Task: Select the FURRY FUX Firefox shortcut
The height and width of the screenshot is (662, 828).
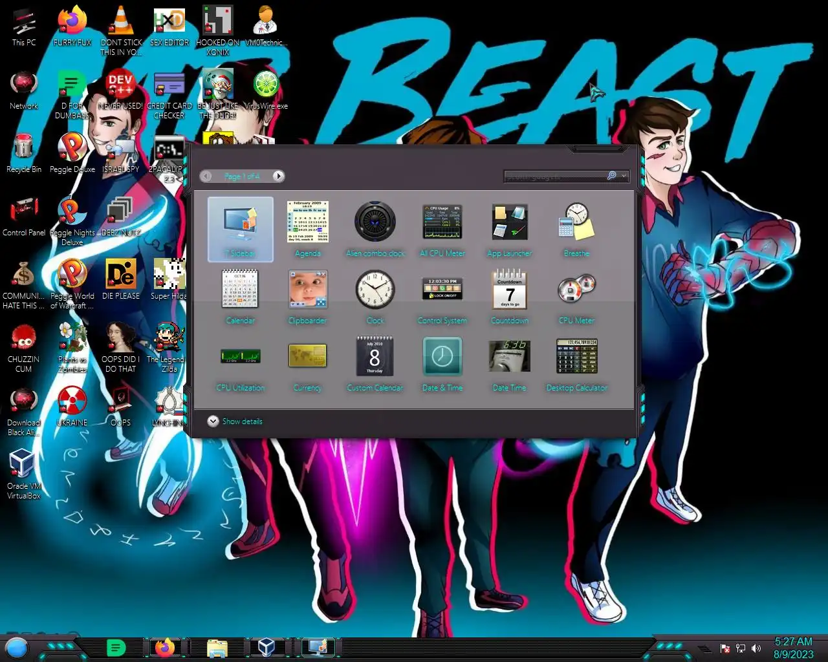Action: tap(72, 27)
